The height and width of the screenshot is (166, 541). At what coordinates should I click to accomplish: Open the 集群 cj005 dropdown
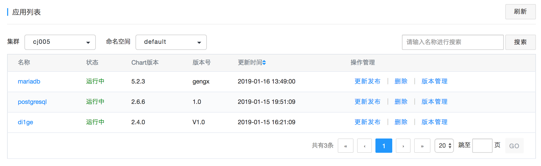click(x=60, y=42)
